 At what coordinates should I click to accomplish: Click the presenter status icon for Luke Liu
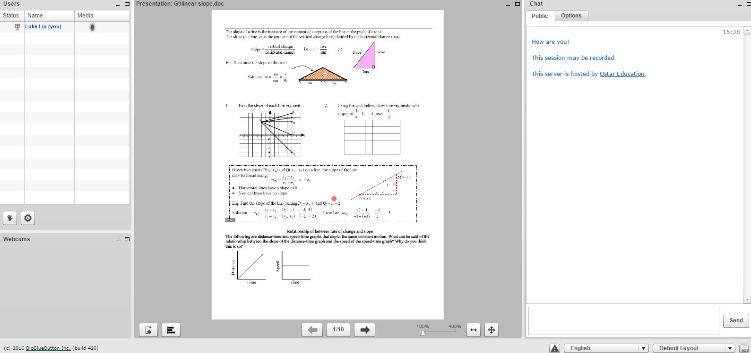tap(17, 27)
